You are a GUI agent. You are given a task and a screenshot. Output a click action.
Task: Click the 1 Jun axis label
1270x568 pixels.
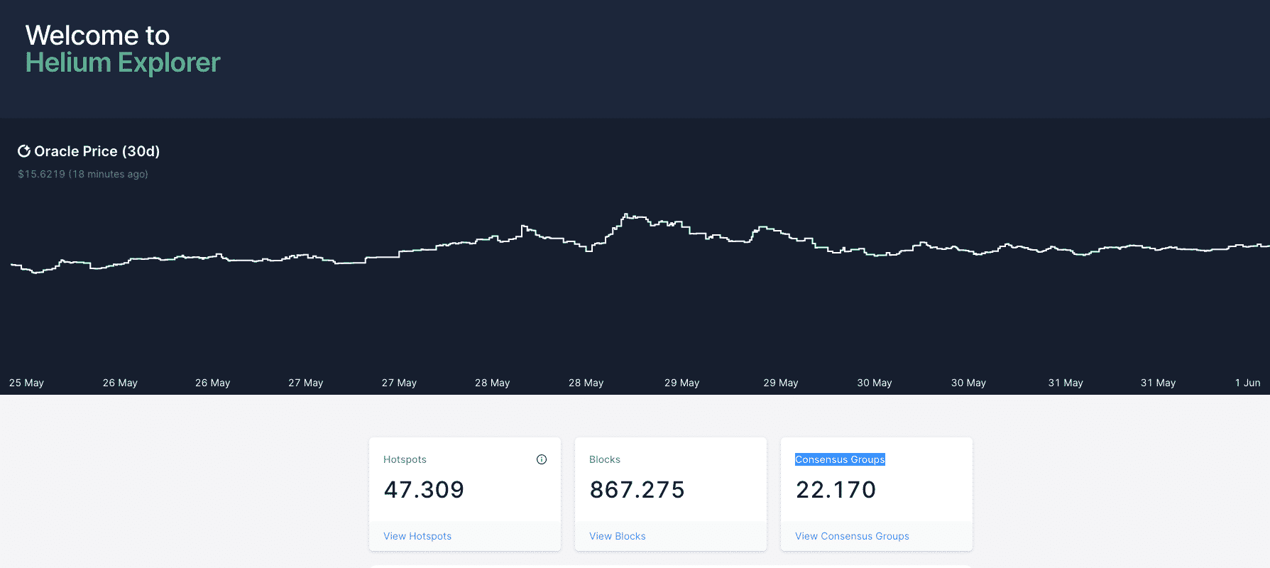click(x=1247, y=383)
